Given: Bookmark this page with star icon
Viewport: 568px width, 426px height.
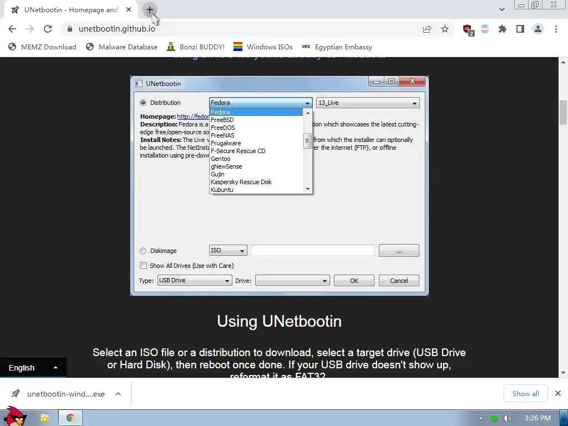Looking at the screenshot, I should [x=445, y=29].
